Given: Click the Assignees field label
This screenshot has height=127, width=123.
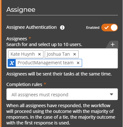Looking at the screenshot, I should tap(17, 39).
